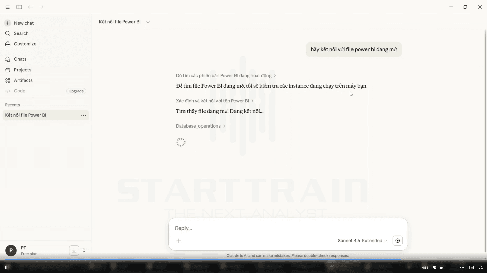Open the hamburger menu icon
The height and width of the screenshot is (273, 487).
8,7
